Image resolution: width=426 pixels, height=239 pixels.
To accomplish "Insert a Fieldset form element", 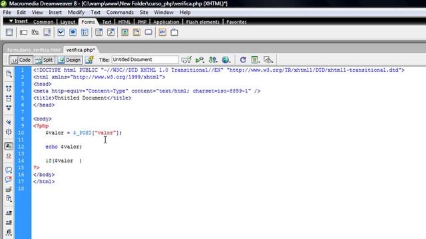I will [x=174, y=33].
